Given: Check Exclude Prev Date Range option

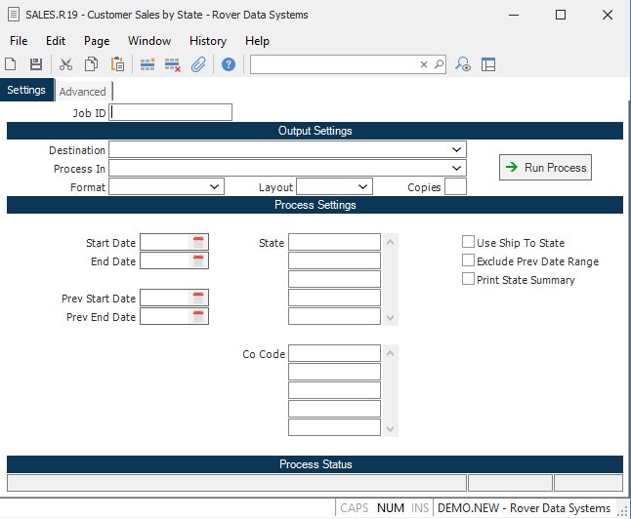Looking at the screenshot, I should click(x=469, y=261).
